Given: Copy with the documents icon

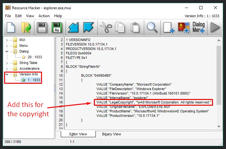Looking at the screenshot, I should click(x=120, y=27).
